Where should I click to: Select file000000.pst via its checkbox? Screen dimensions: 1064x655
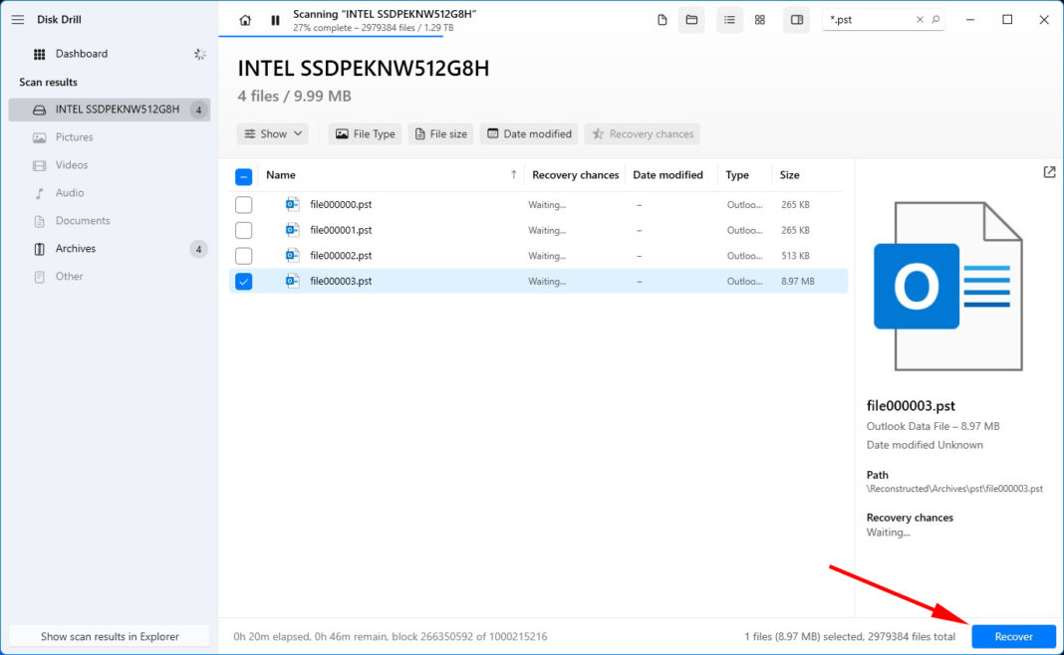point(243,204)
